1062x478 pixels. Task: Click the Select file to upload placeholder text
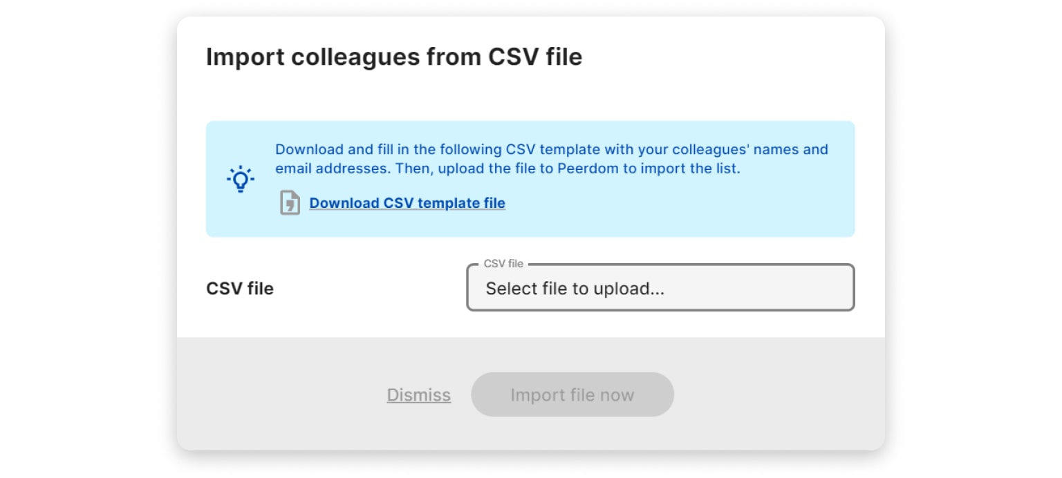click(575, 289)
